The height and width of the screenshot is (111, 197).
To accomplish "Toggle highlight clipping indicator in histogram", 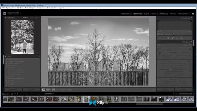I will tap(191, 21).
